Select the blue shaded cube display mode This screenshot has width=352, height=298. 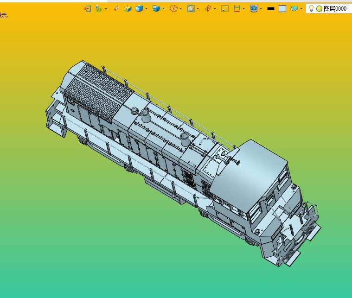pos(139,8)
